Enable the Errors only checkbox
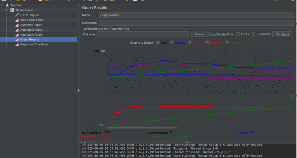The width and height of the screenshot is (297, 158). click(238, 34)
